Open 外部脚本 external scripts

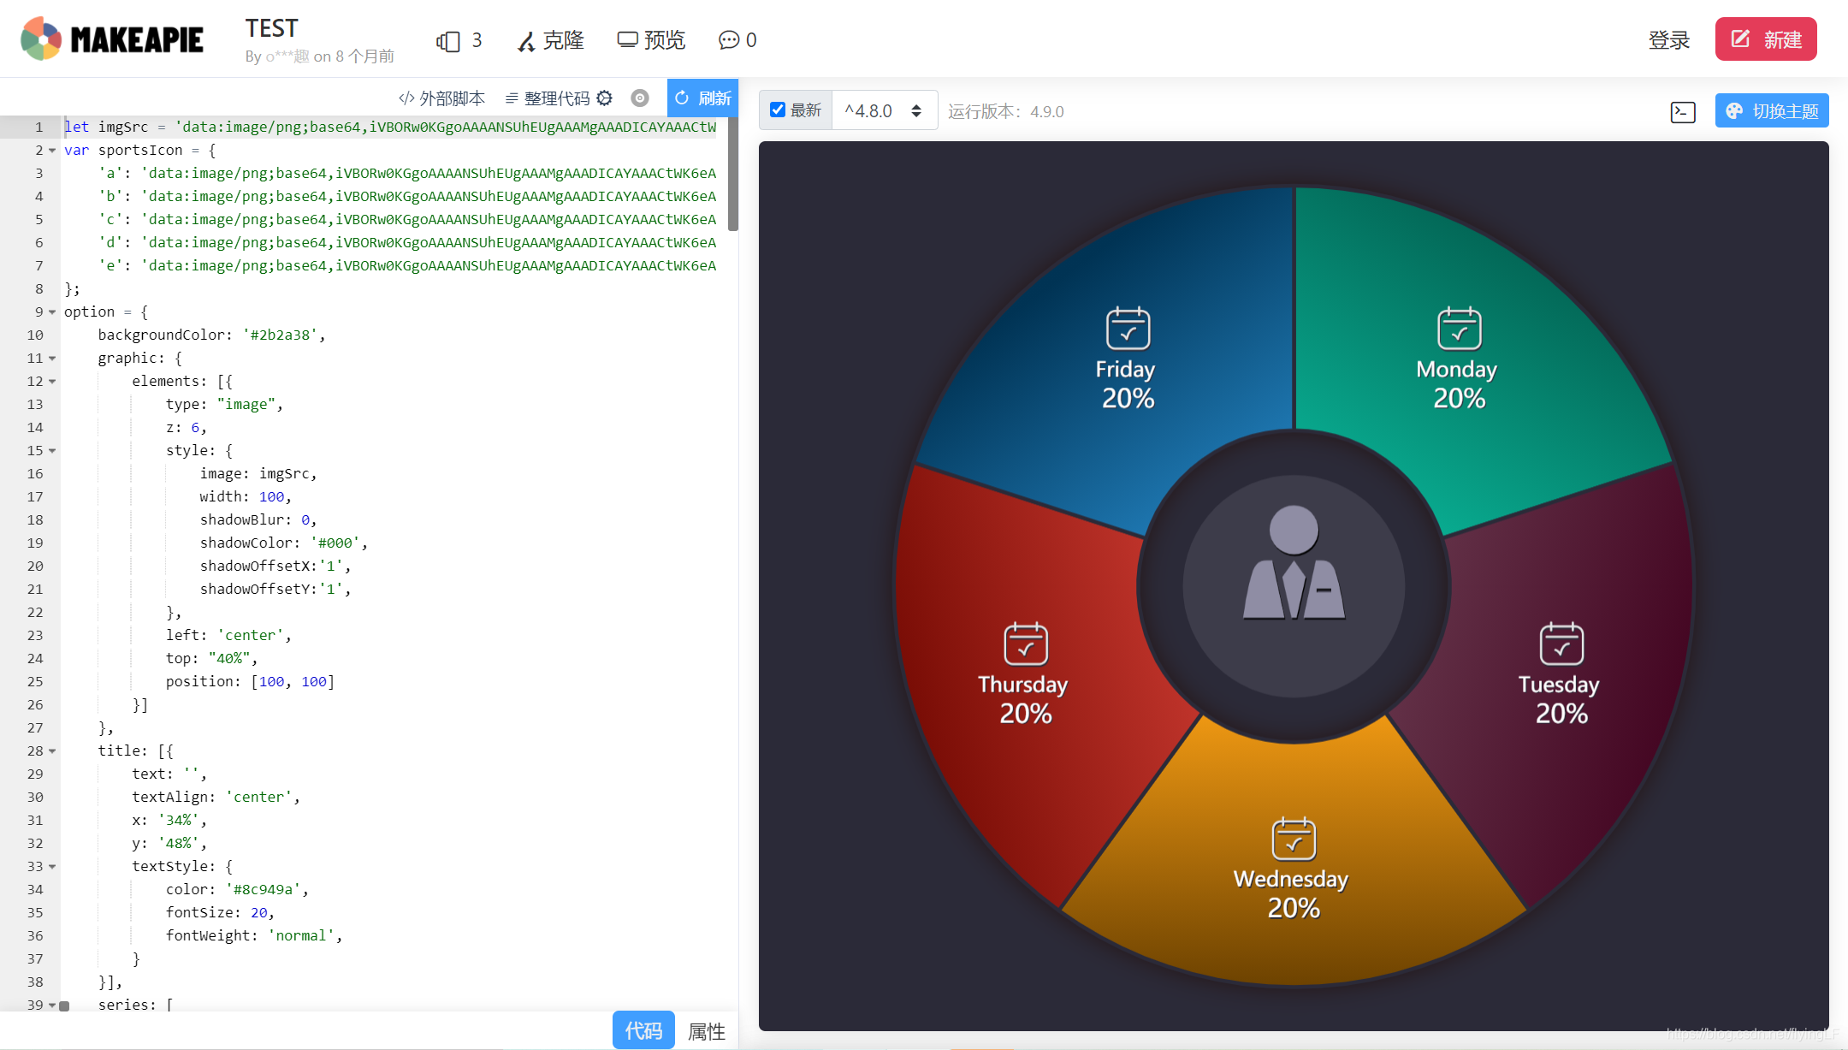[x=441, y=98]
